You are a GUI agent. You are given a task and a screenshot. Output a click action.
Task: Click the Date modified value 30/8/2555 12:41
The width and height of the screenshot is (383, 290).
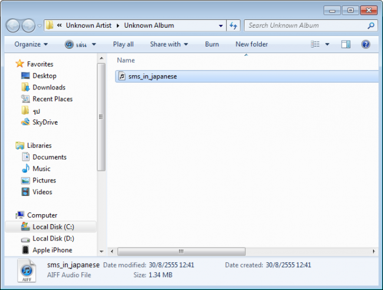coord(171,265)
